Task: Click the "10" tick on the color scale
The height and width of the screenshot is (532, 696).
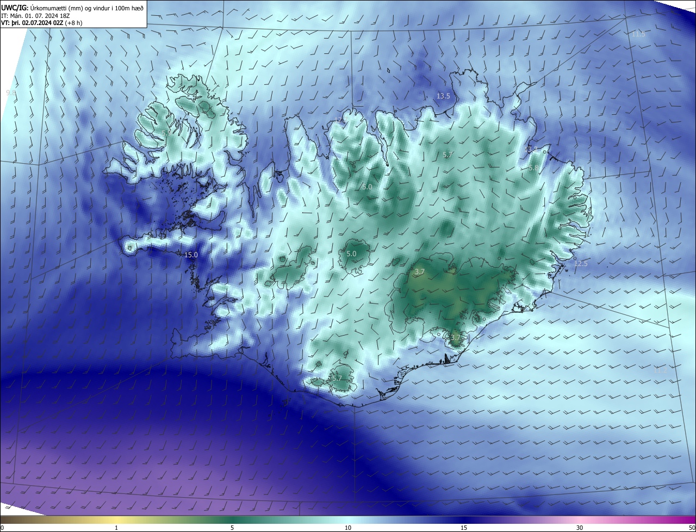Action: [348, 528]
